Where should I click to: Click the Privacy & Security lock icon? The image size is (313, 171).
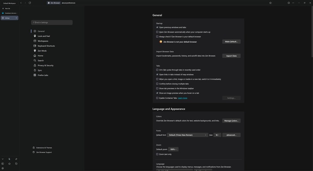[x=35, y=65]
